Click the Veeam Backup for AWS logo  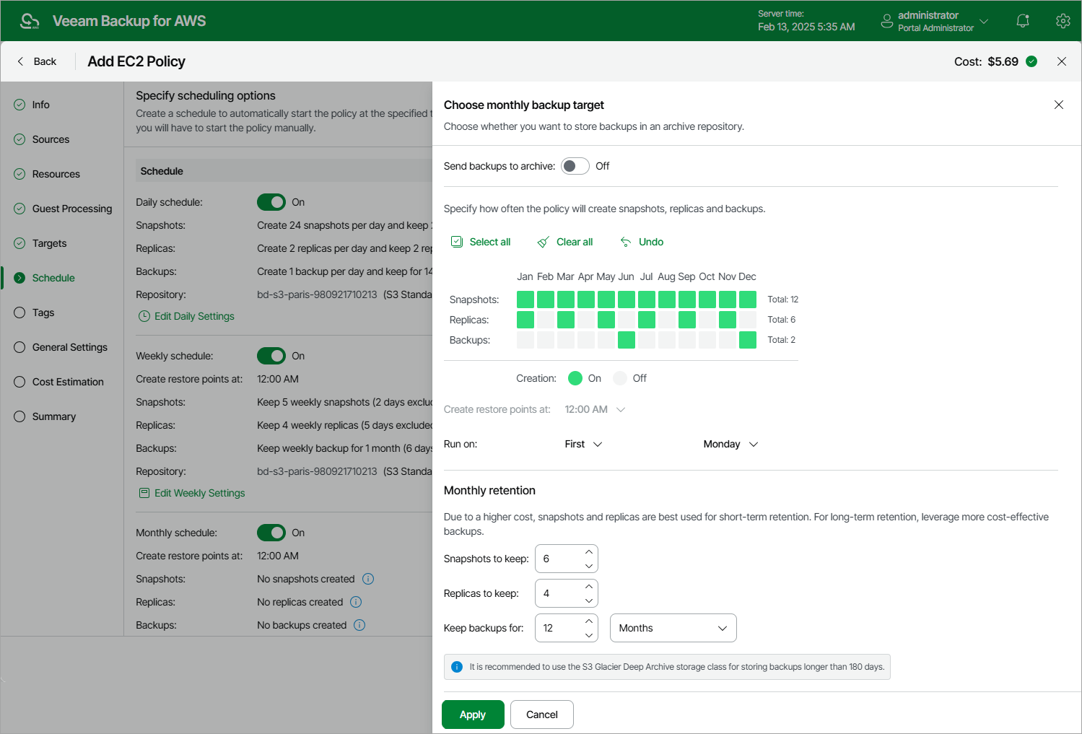(x=29, y=20)
